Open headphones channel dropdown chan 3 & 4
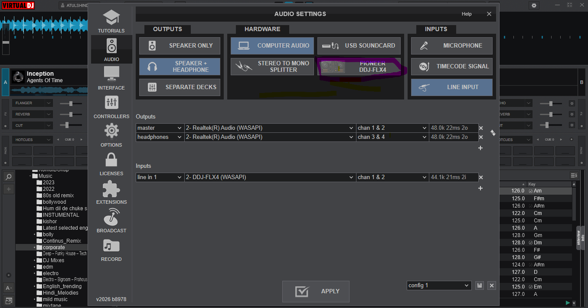The width and height of the screenshot is (588, 308). pyautogui.click(x=392, y=137)
